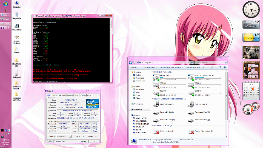The width and height of the screenshot is (263, 148).
Task: Click System properties in Explorer toolbar
Action: point(150,67)
